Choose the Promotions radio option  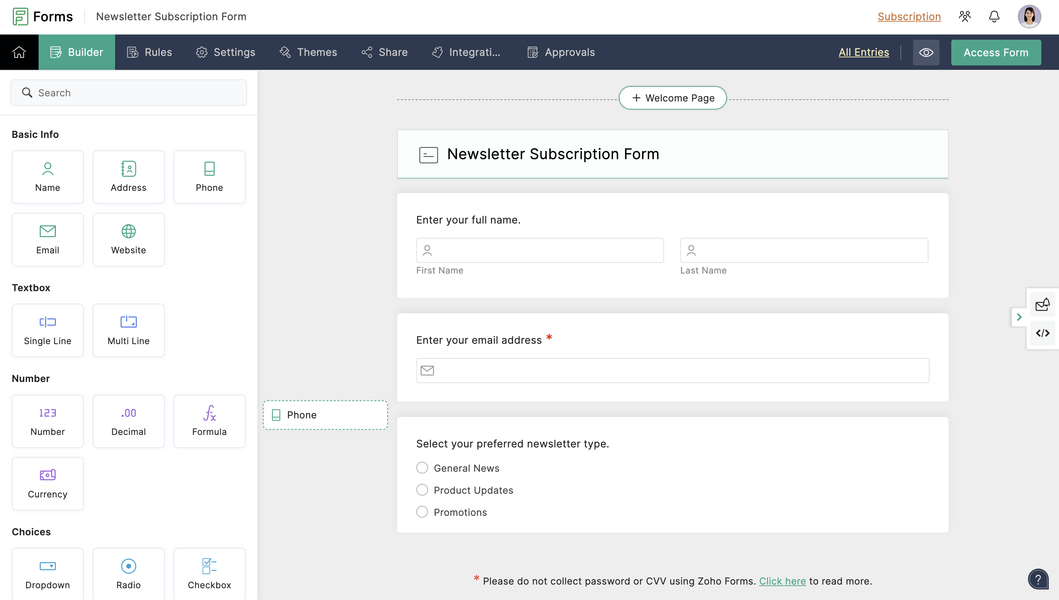coord(422,512)
